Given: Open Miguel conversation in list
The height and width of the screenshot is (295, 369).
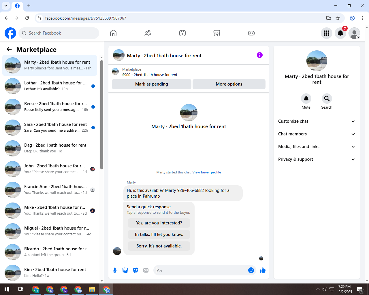Looking at the screenshot, I should (x=50, y=231).
